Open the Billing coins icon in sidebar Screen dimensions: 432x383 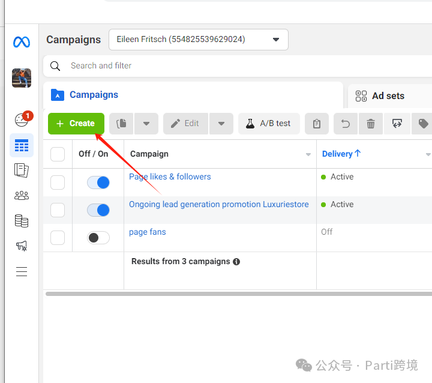(22, 221)
